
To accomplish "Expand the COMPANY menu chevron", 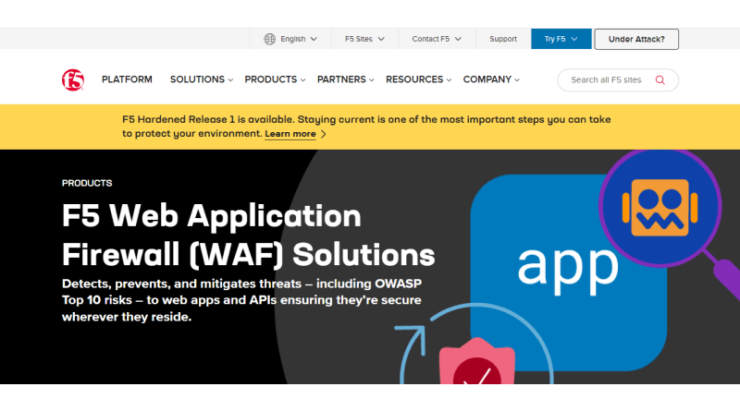I will coord(517,80).
